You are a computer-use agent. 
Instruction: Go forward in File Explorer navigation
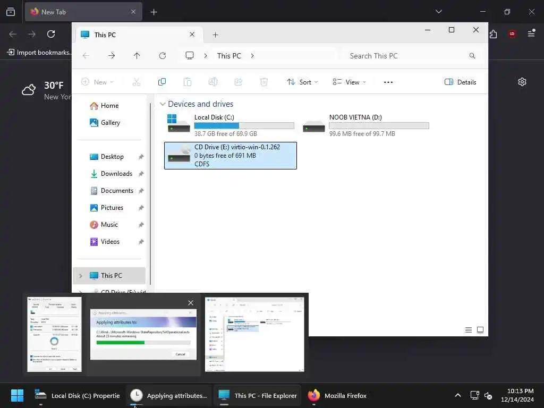(112, 56)
